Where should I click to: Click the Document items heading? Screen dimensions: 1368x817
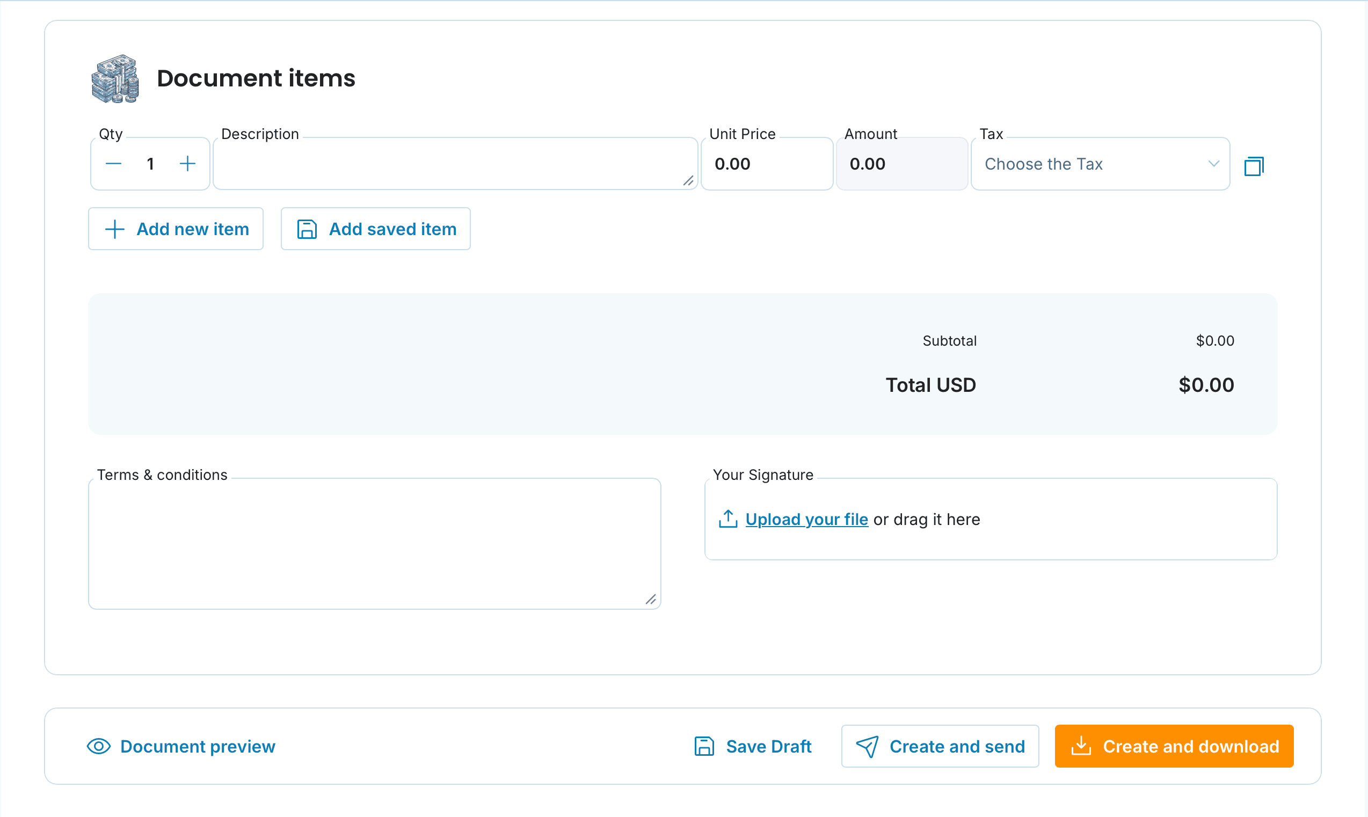(x=256, y=78)
